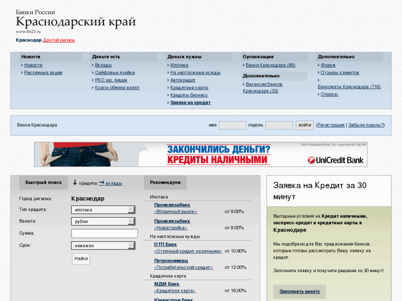Image resolution: width=402 pixels, height=301 pixels.
Task: Open Курсы обмена валют link
Action: (117, 87)
